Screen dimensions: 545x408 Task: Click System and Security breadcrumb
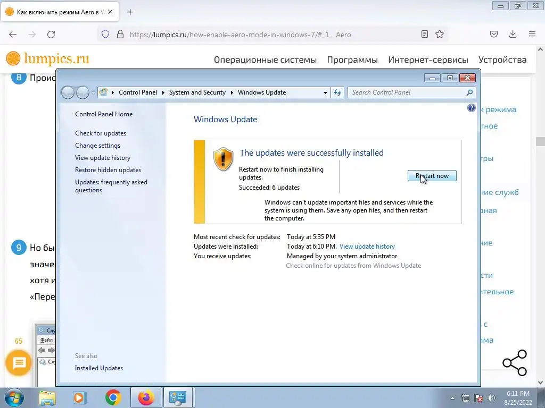(x=197, y=92)
